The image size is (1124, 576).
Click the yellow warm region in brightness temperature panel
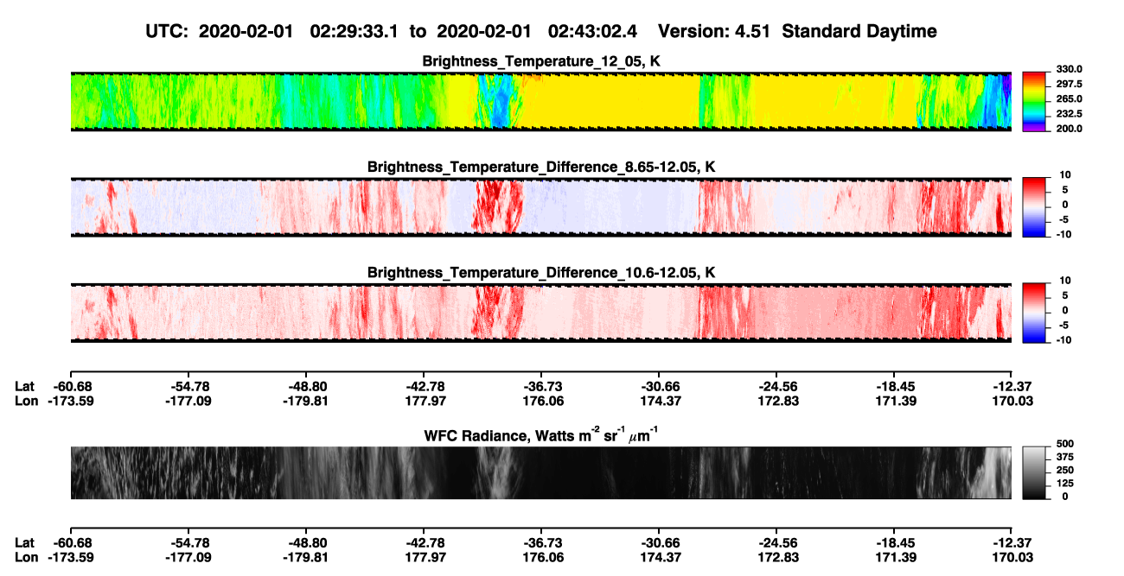610,102
